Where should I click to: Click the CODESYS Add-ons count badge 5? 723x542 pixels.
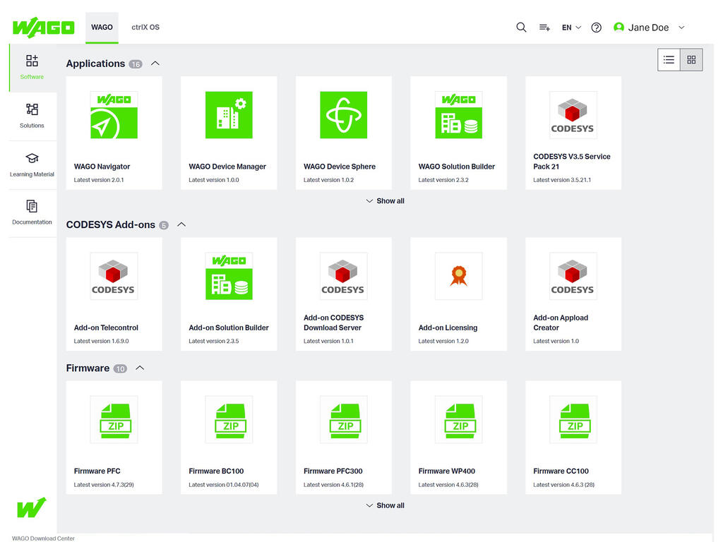click(164, 226)
